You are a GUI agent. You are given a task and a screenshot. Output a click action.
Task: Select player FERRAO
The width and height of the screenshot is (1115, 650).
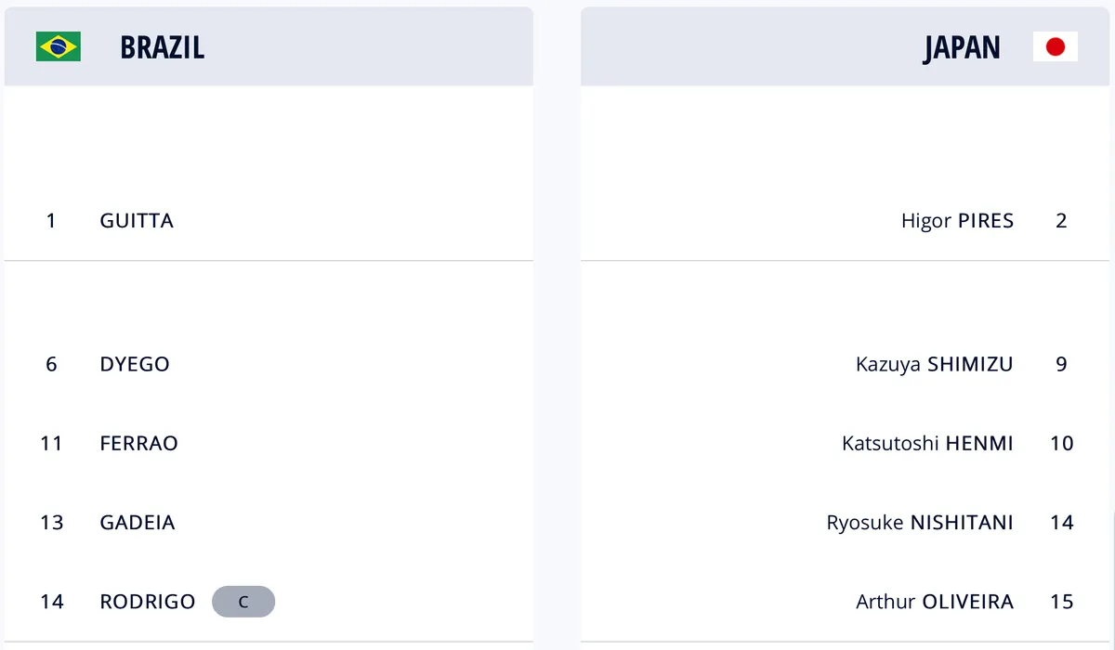pos(138,443)
